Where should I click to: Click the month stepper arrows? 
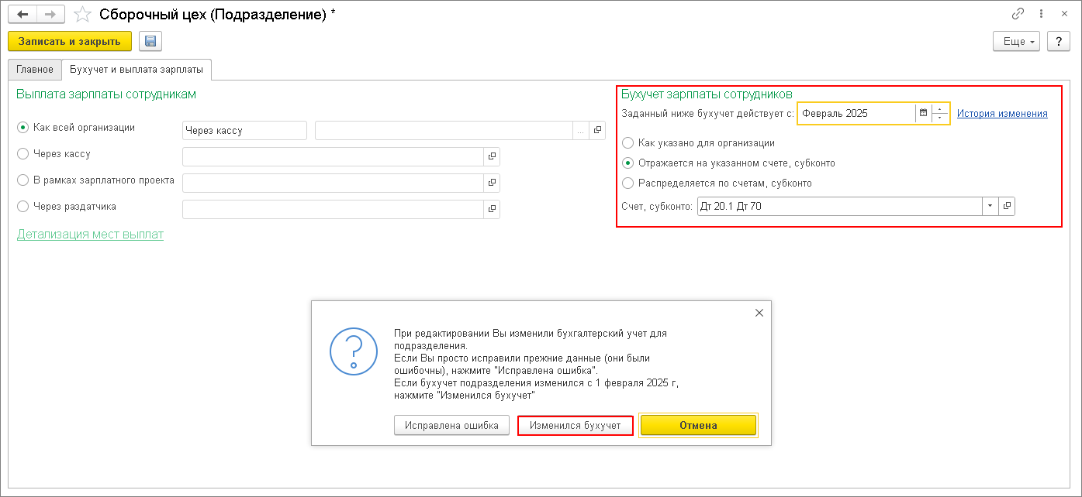click(x=940, y=113)
